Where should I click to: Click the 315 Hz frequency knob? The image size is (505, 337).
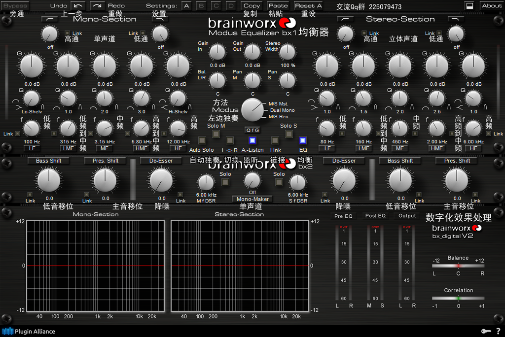coord(68,129)
